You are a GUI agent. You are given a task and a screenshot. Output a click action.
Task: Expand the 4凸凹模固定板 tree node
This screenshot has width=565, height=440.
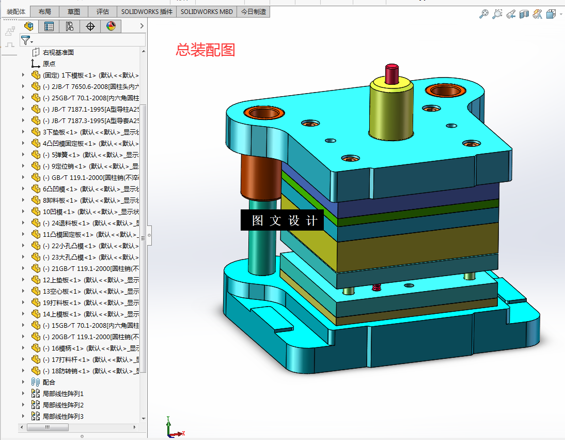coord(23,143)
